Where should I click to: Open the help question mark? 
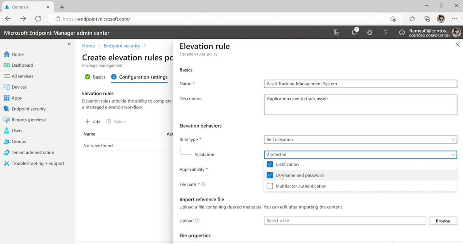385,33
